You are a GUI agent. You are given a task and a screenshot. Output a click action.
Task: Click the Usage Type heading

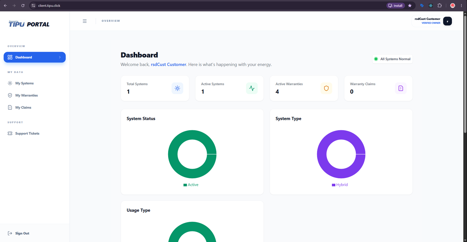(138, 210)
